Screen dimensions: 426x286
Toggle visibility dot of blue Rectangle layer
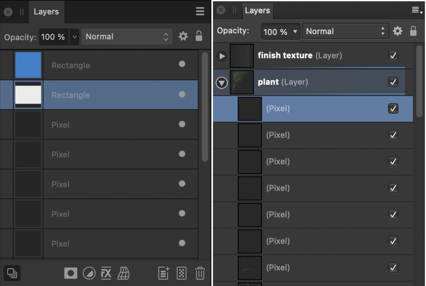[182, 64]
